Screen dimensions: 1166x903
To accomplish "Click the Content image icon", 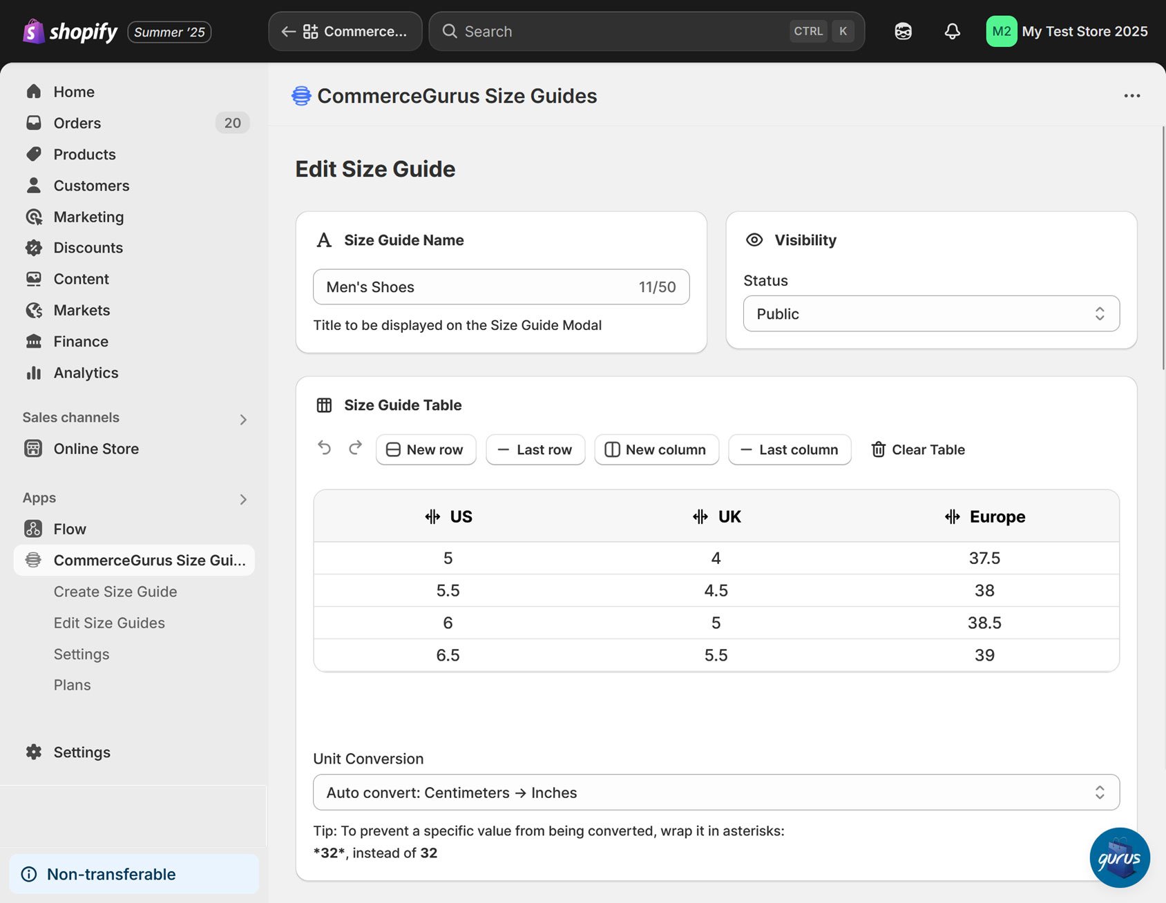I will [33, 279].
